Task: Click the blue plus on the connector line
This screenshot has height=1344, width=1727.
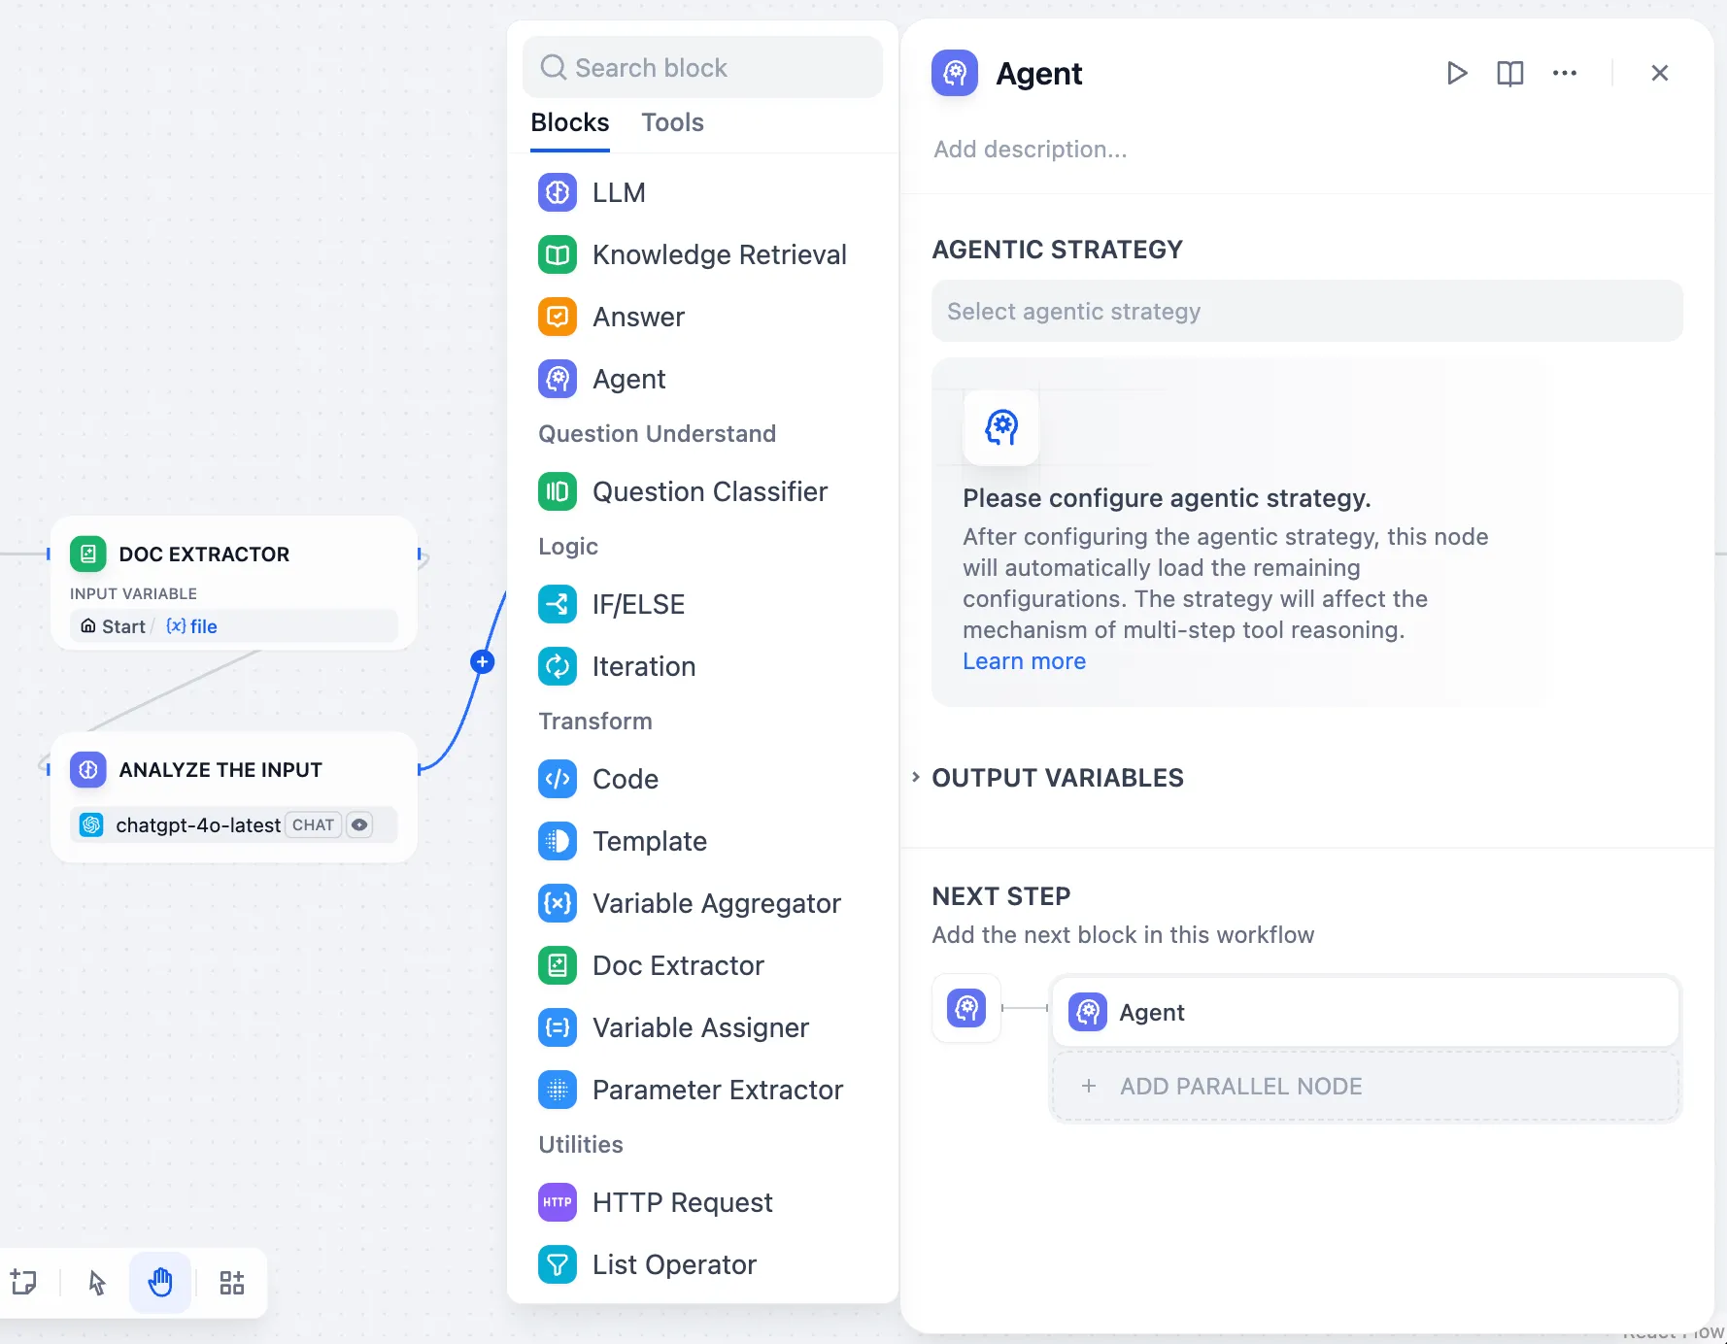Action: tap(482, 662)
